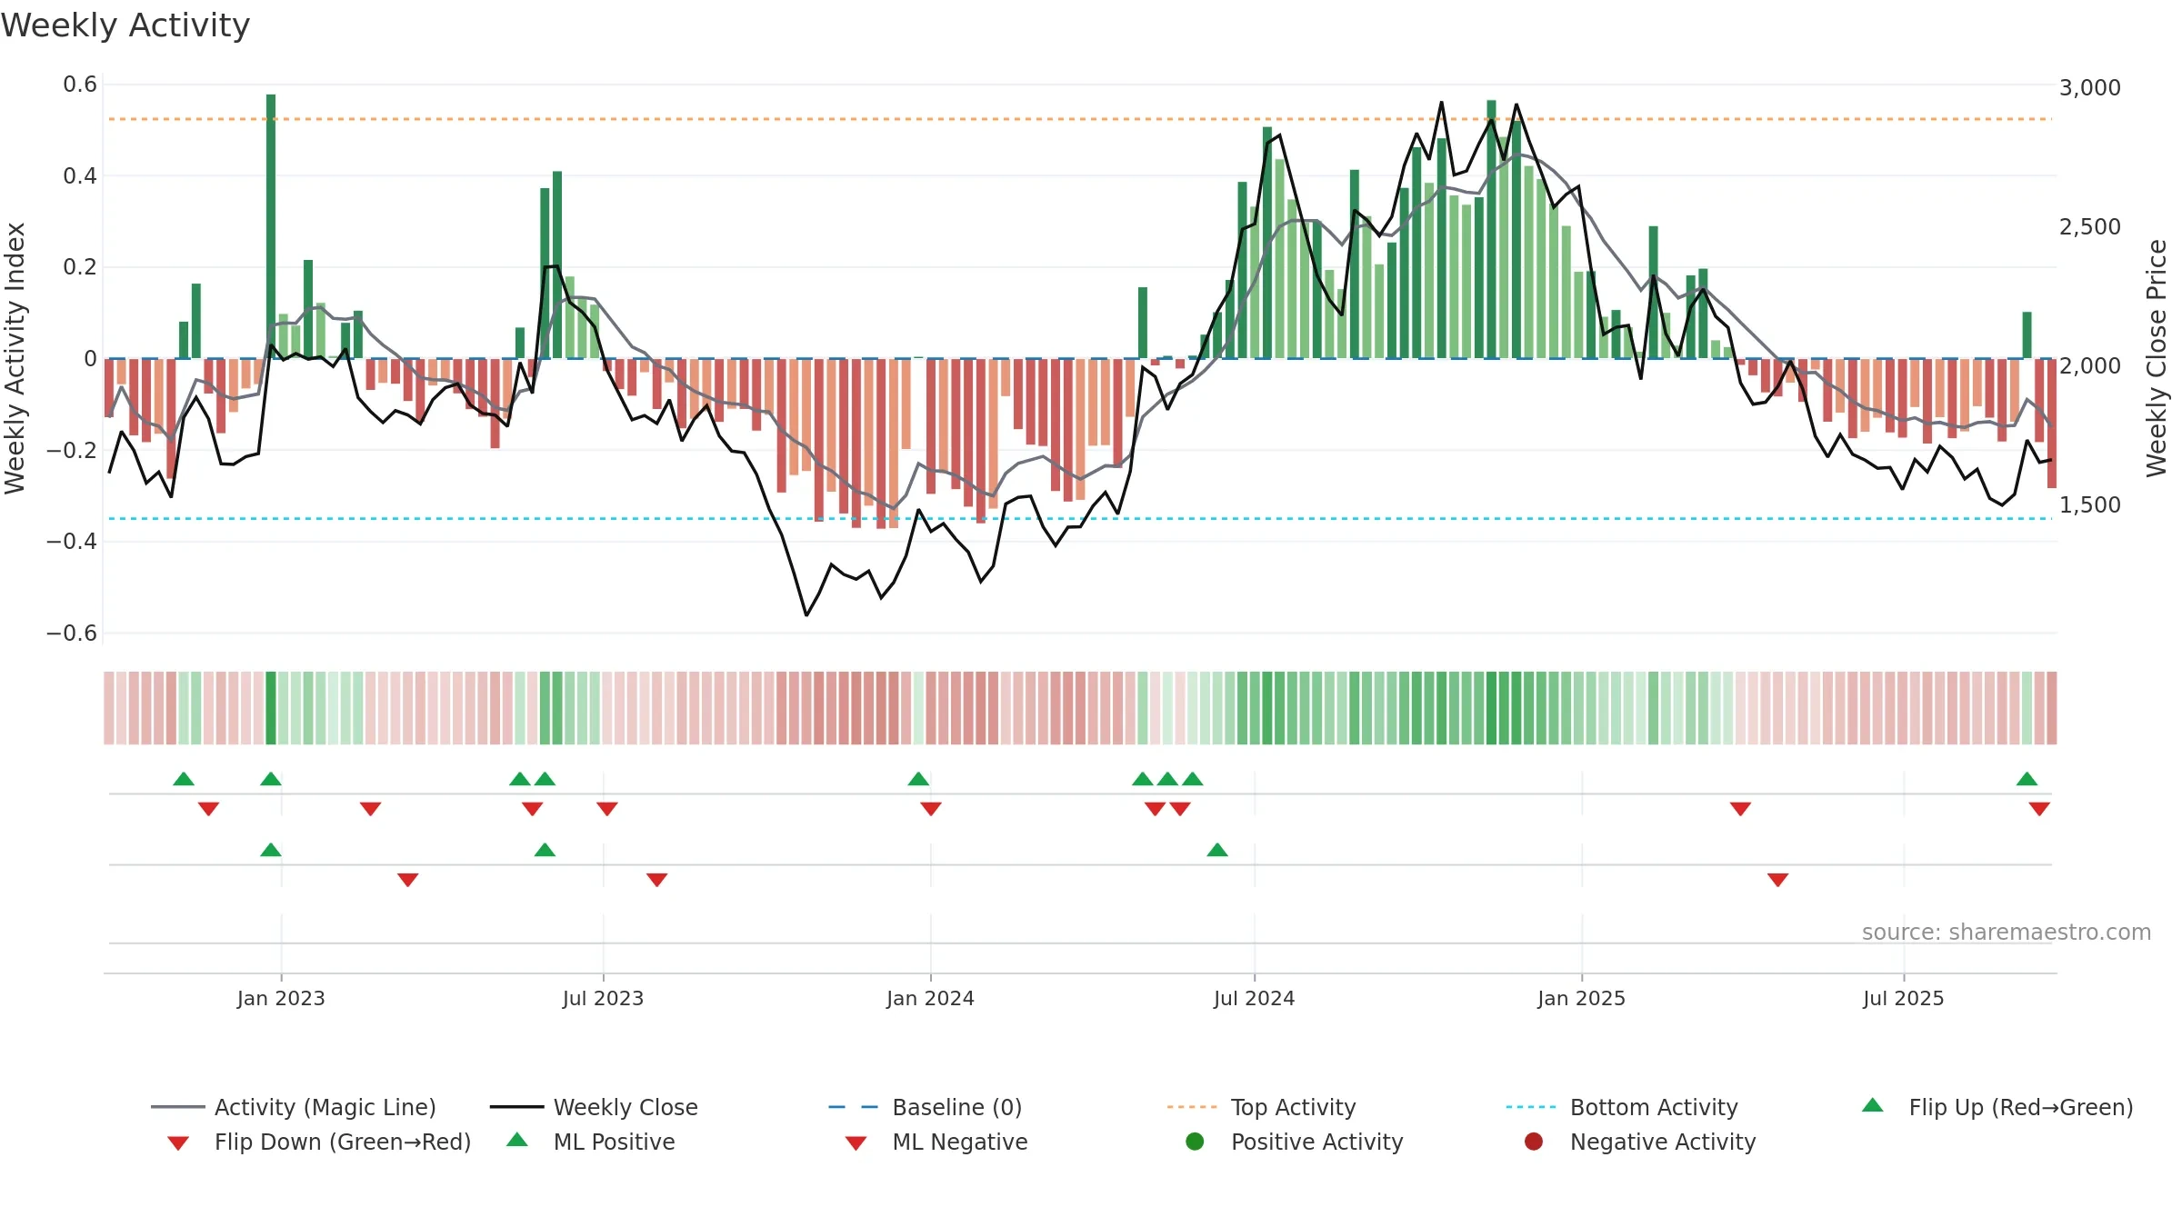Click the Jan 2023 x-axis label

[x=281, y=998]
